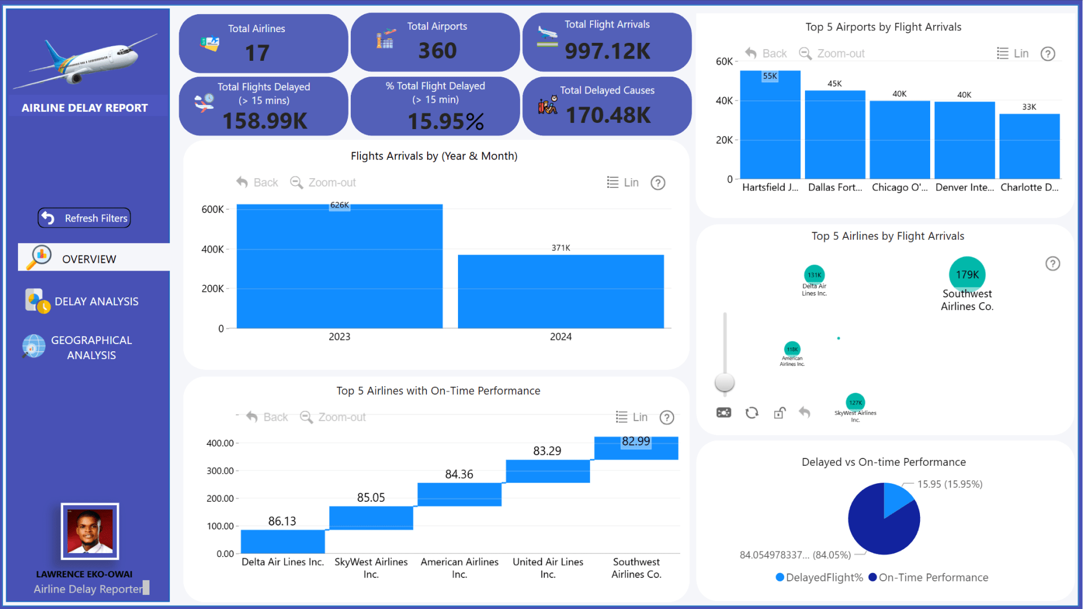Open GEOGRAPHICAL ANALYSIS page
Image resolution: width=1083 pixels, height=609 pixels.
[91, 348]
